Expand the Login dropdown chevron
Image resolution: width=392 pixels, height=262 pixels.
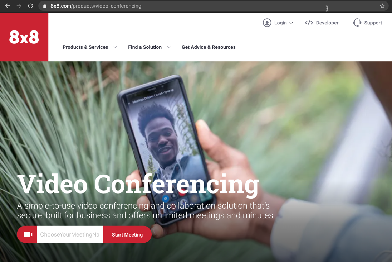pyautogui.click(x=291, y=23)
